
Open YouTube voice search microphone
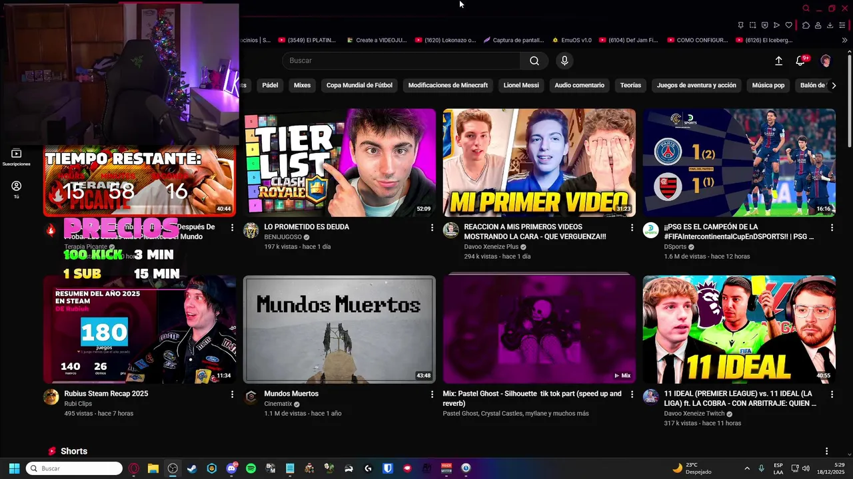564,61
